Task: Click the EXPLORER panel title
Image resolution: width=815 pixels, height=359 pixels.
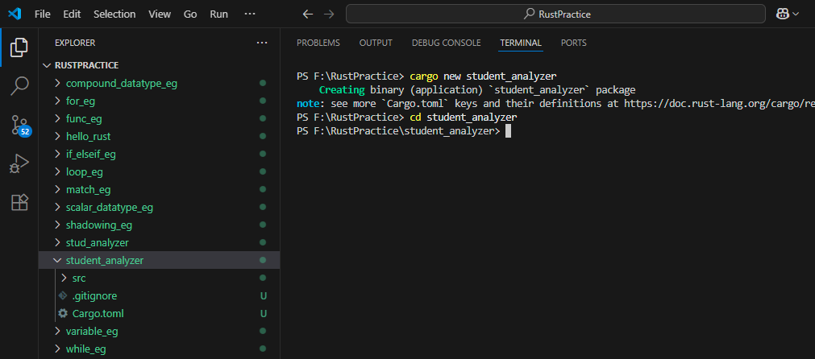Action: click(x=75, y=43)
